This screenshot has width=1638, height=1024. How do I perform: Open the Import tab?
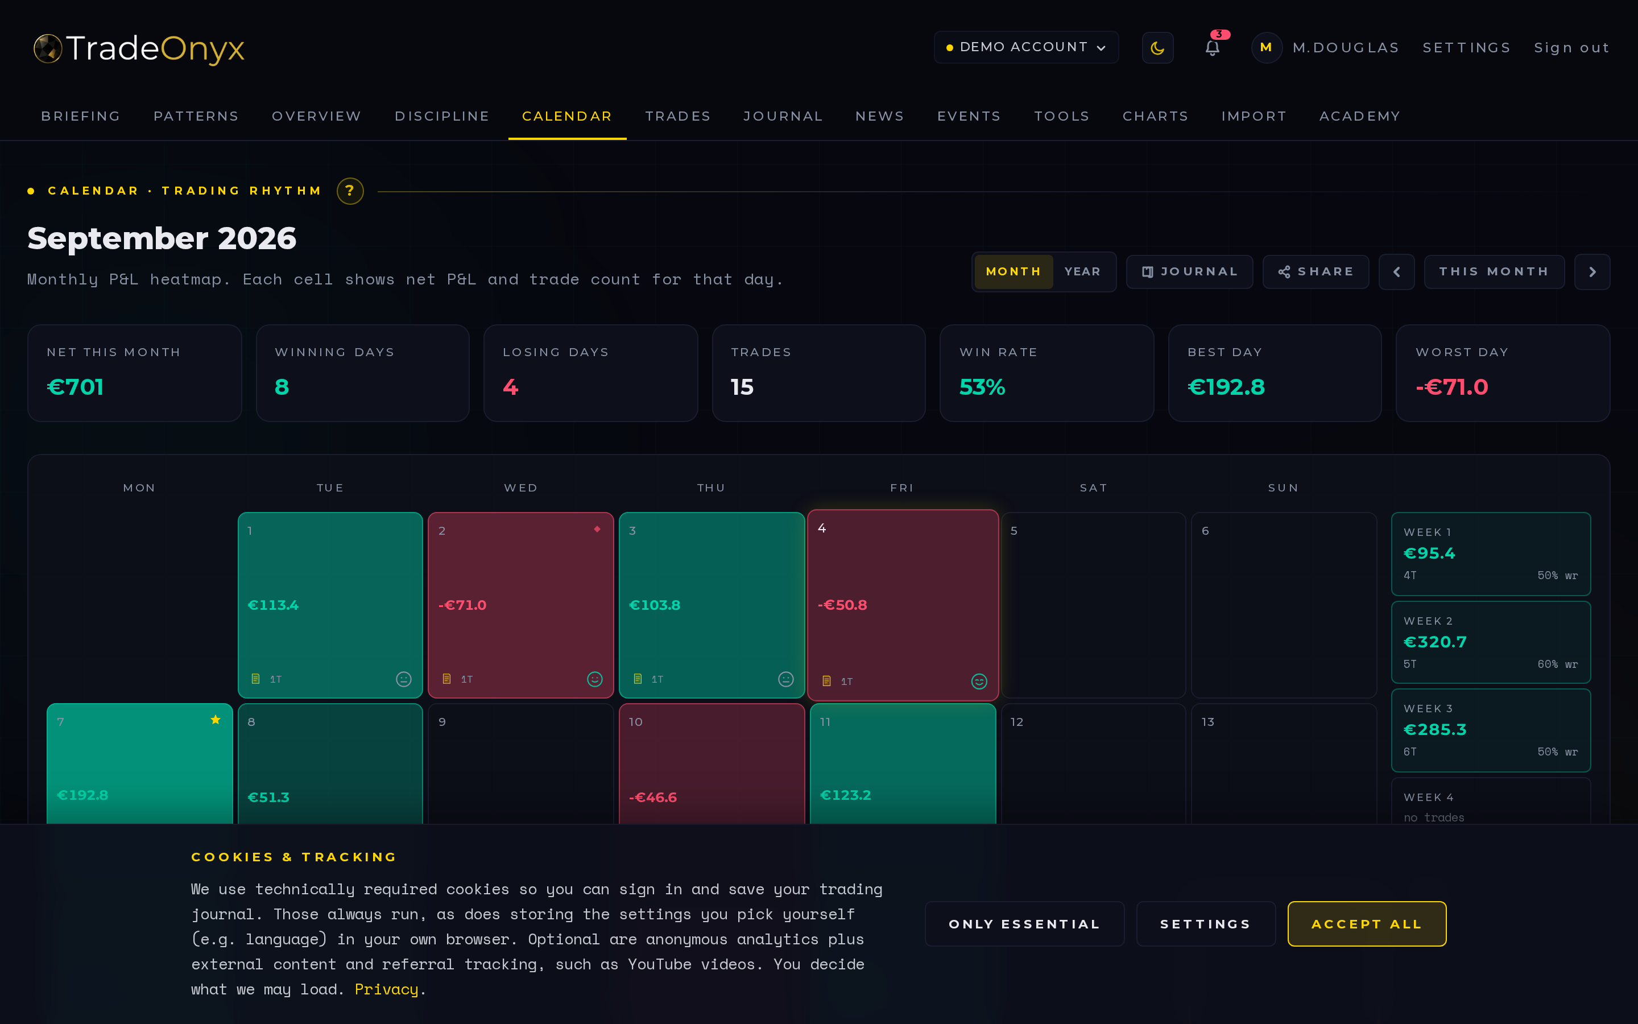tap(1254, 116)
